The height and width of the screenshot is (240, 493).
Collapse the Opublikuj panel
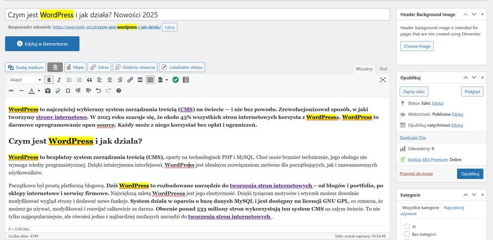[483, 77]
